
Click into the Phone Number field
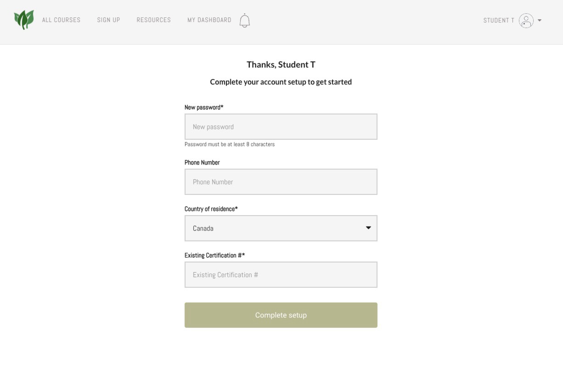coord(281,182)
